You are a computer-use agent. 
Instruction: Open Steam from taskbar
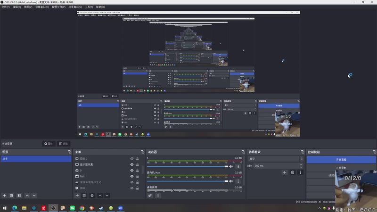101,208
